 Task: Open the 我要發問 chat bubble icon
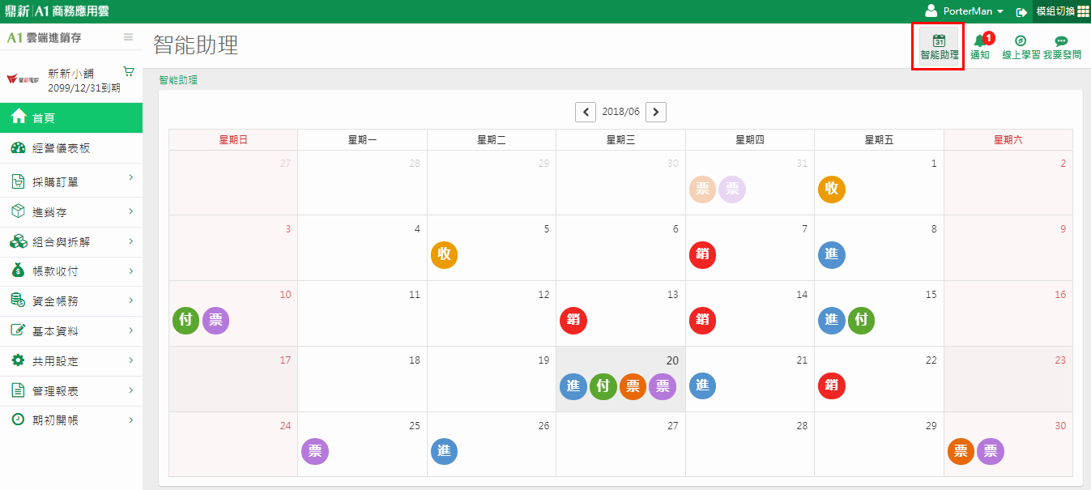click(x=1062, y=47)
